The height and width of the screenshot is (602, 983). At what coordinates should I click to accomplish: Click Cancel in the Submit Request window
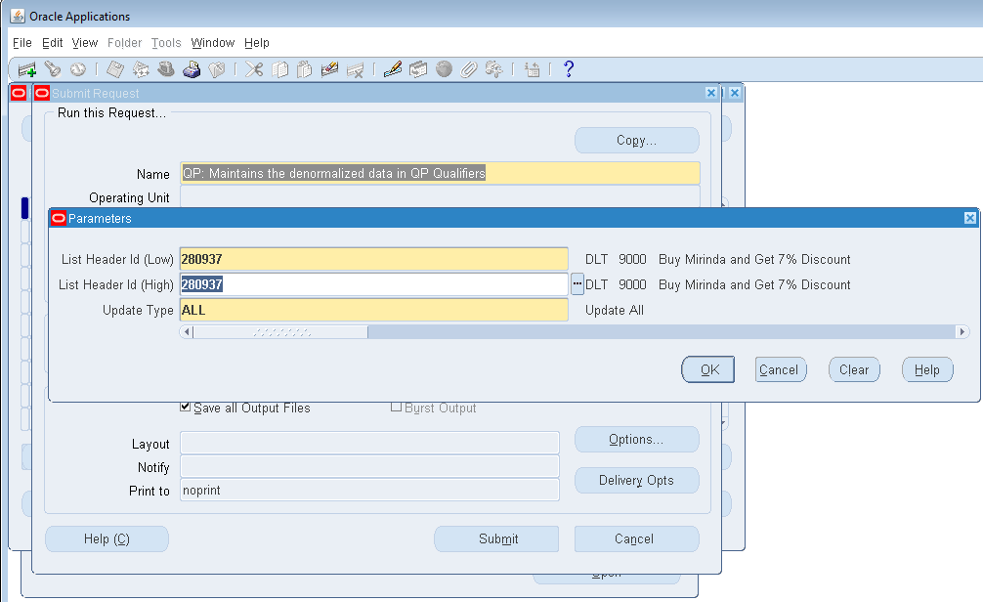point(636,538)
